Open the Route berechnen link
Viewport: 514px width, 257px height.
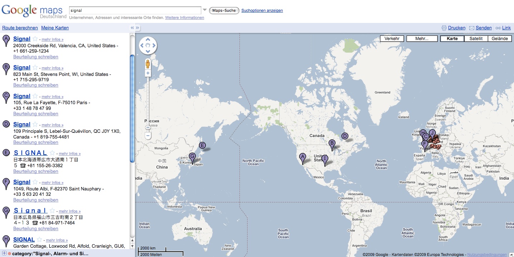pyautogui.click(x=20, y=28)
